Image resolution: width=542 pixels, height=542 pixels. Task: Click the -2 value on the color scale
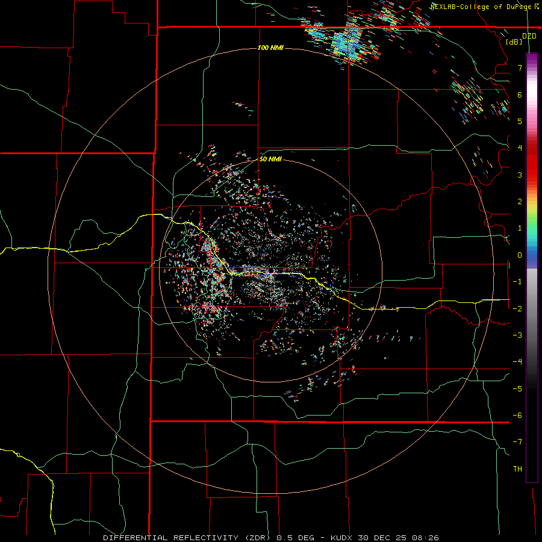point(517,308)
